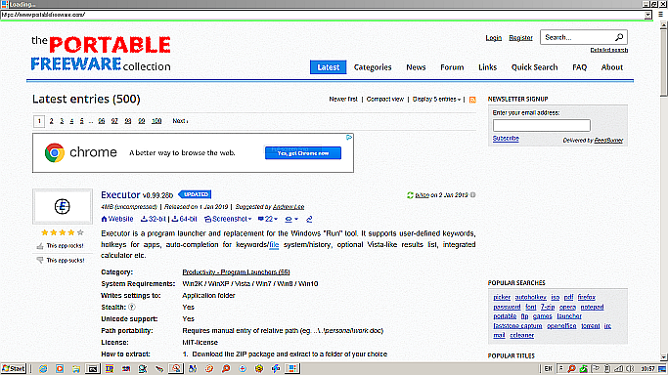This screenshot has height=375, width=668.
Task: Go to page 100 of entries
Action: 156,121
